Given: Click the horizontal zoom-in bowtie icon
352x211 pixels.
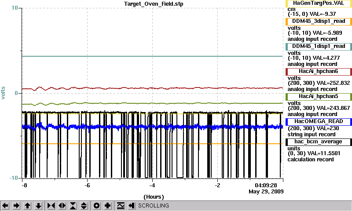Looking at the screenshot, I should click(x=51, y=206).
